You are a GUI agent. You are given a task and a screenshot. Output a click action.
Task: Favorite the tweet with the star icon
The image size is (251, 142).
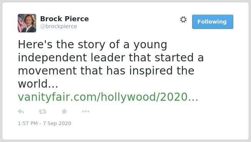[x=64, y=111]
